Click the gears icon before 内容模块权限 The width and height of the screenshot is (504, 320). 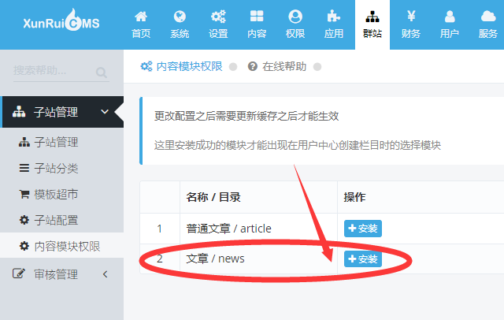point(146,66)
